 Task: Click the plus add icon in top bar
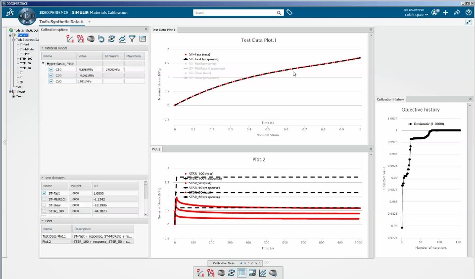[x=446, y=12]
